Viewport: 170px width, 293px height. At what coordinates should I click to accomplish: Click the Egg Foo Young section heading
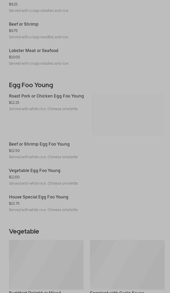pyautogui.click(x=31, y=85)
